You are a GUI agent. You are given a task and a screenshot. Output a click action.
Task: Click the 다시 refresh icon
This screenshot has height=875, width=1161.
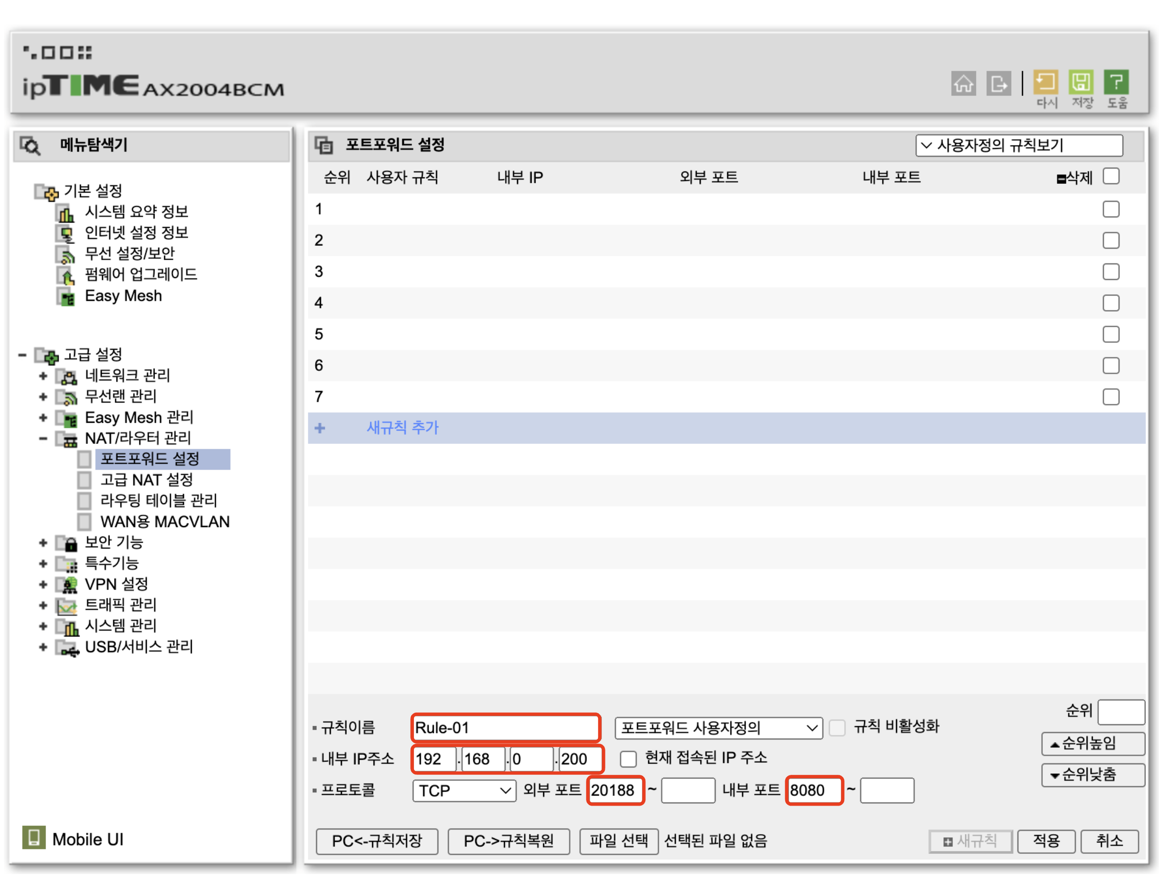pos(1046,82)
